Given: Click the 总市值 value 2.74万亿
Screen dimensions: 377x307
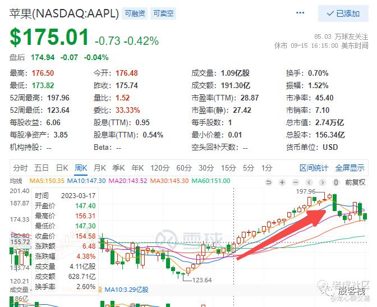Looking at the screenshot, I should [x=330, y=123].
